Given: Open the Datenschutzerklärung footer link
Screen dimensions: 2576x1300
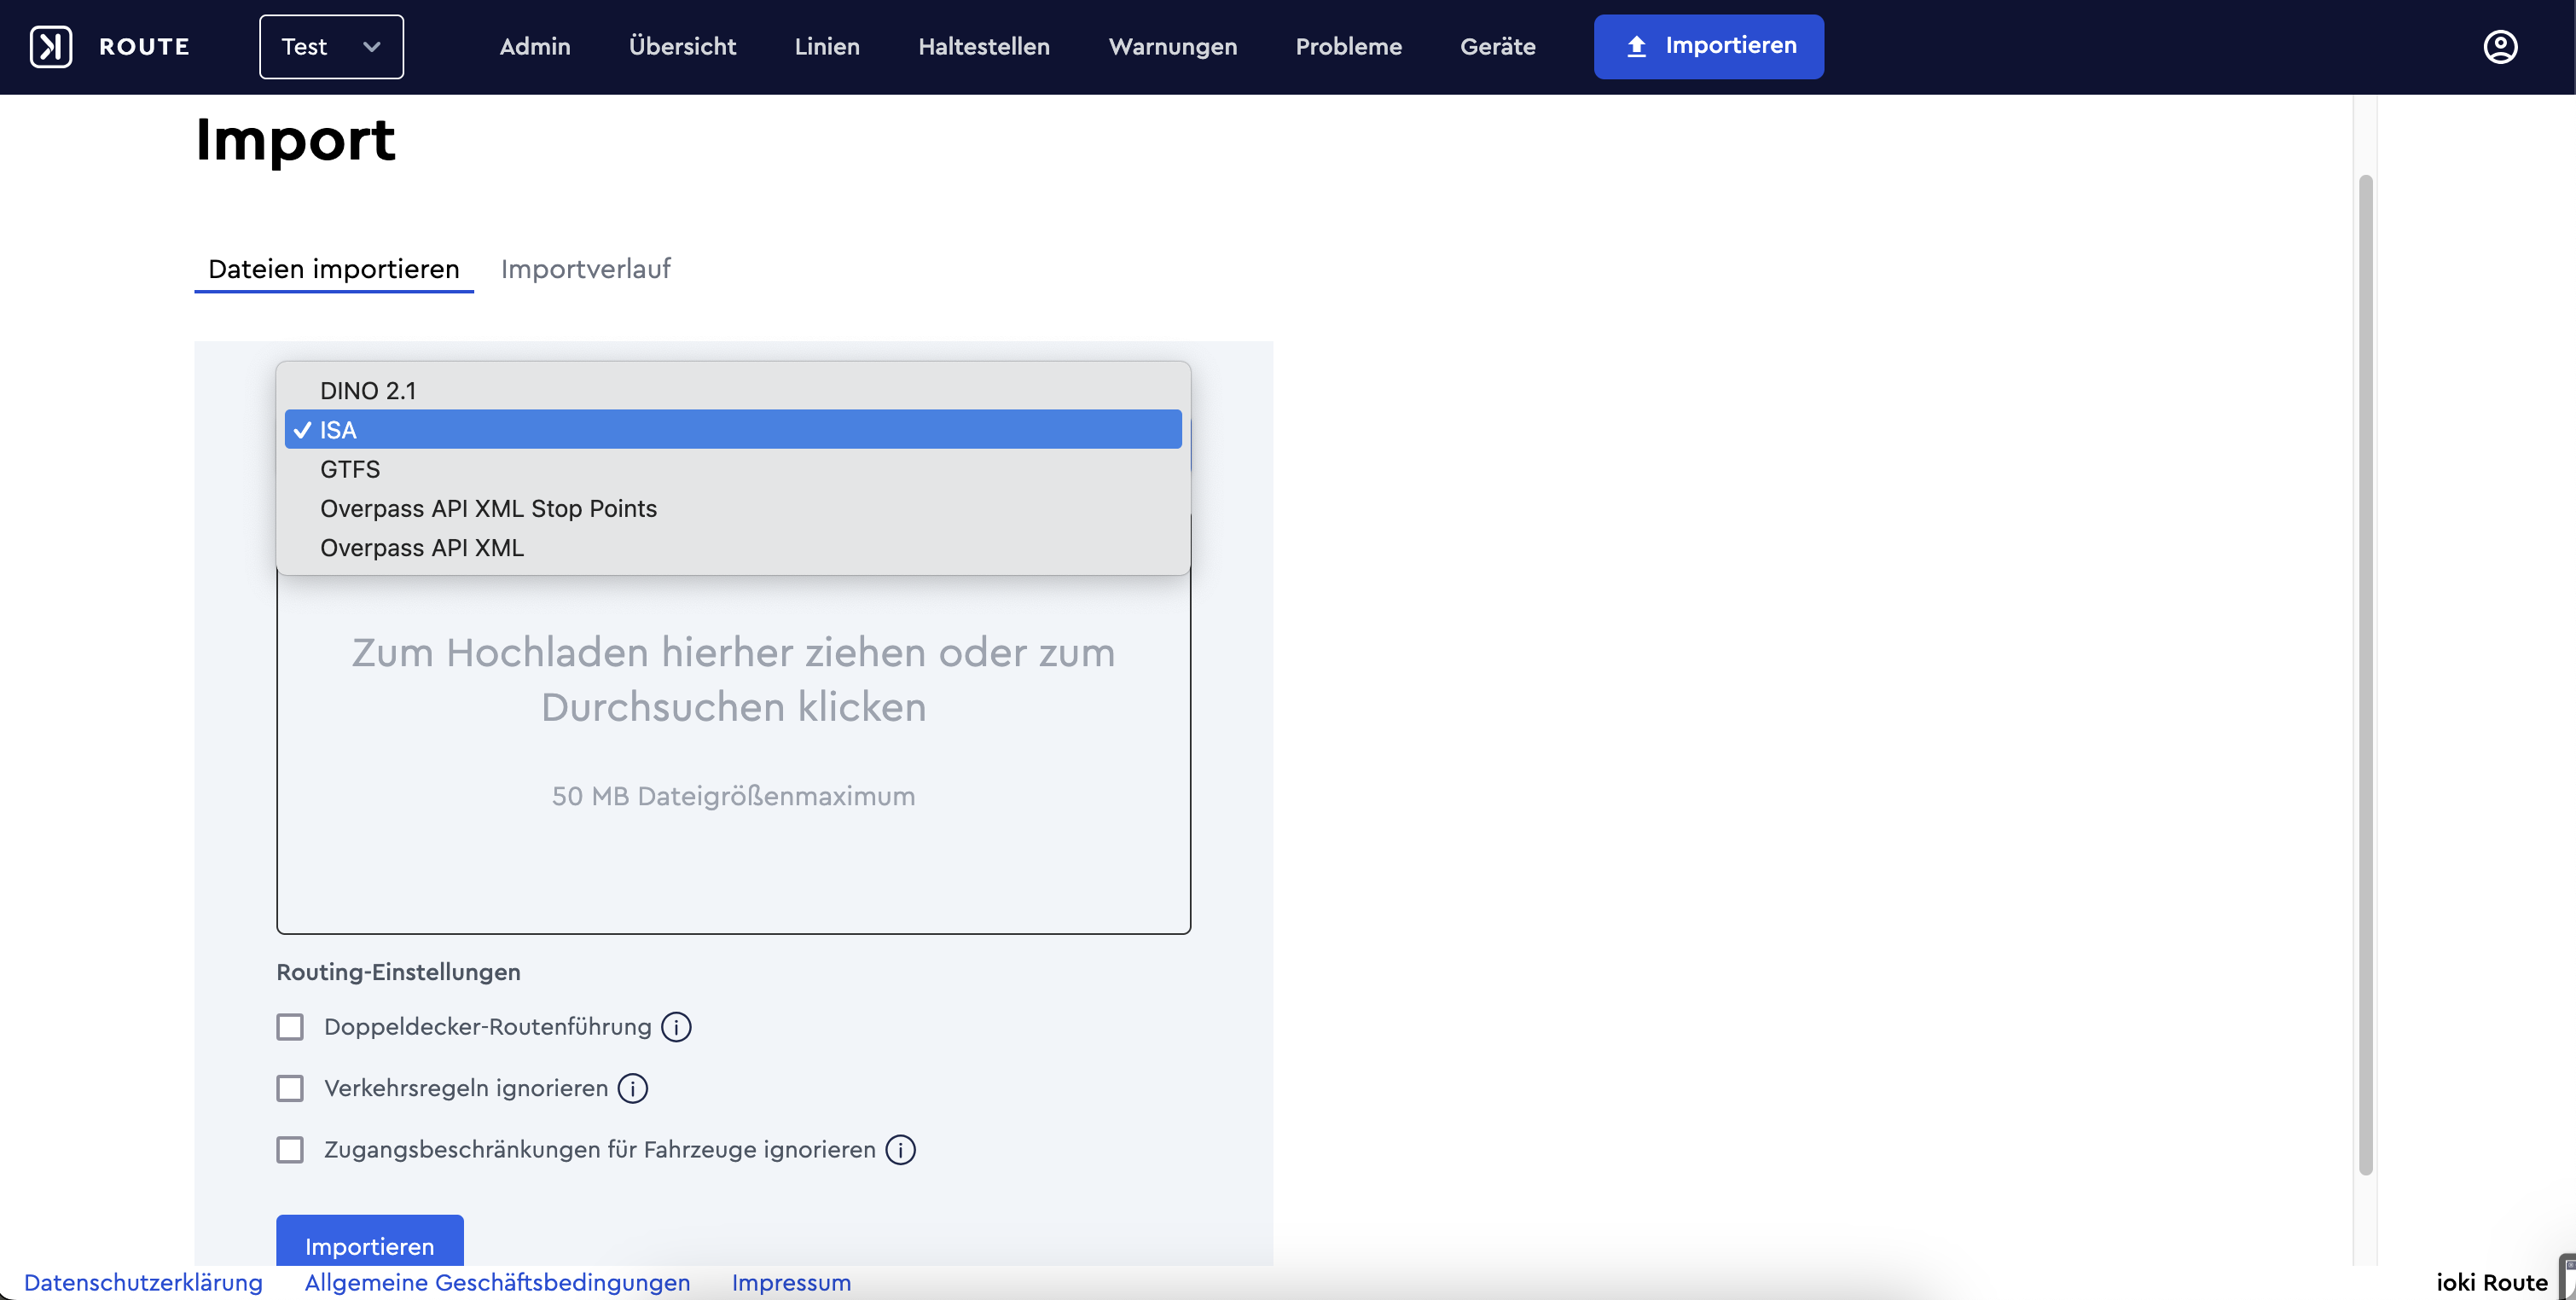Looking at the screenshot, I should (x=143, y=1282).
